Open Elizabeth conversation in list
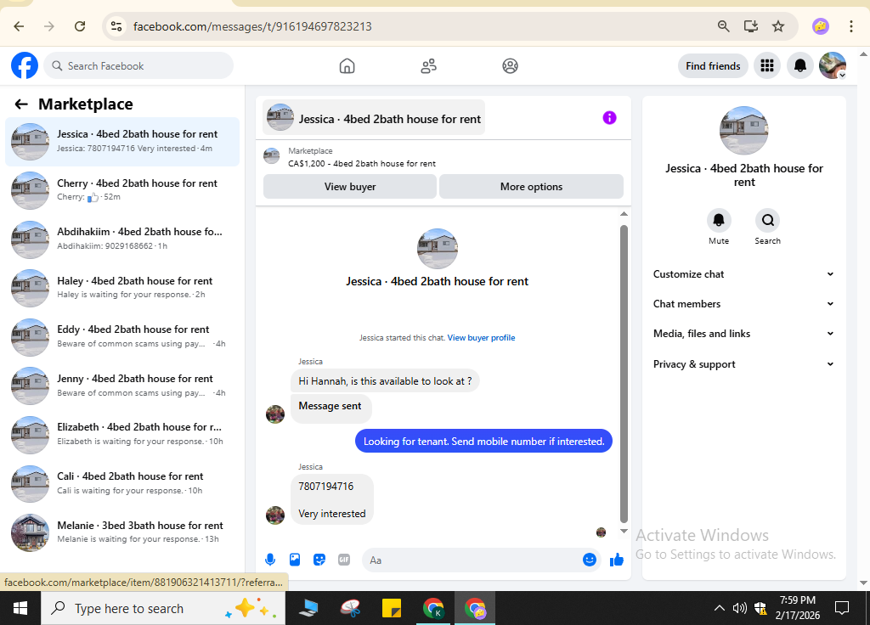The height and width of the screenshot is (625, 870). 122,434
